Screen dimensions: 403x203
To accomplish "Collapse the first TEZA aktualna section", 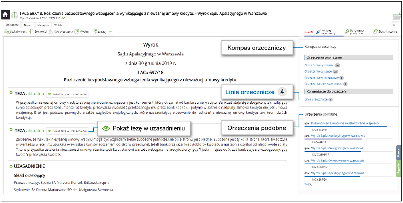I will click(x=11, y=93).
